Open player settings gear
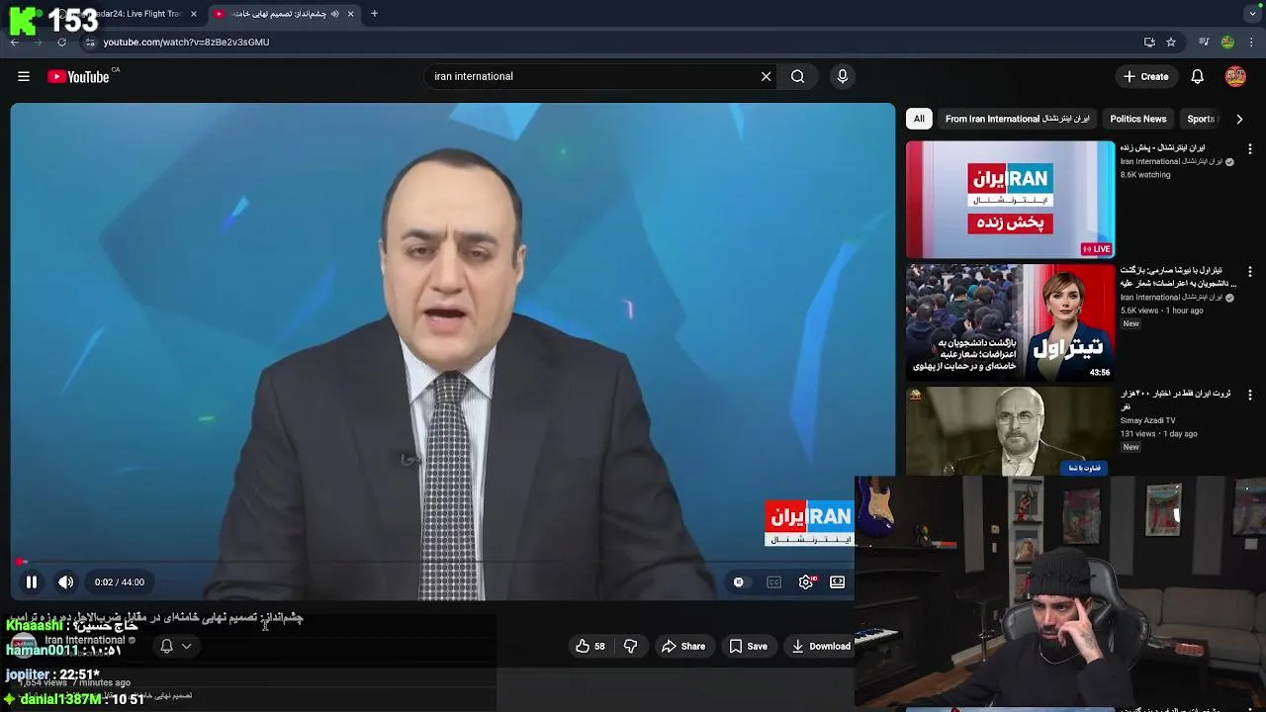 click(806, 582)
